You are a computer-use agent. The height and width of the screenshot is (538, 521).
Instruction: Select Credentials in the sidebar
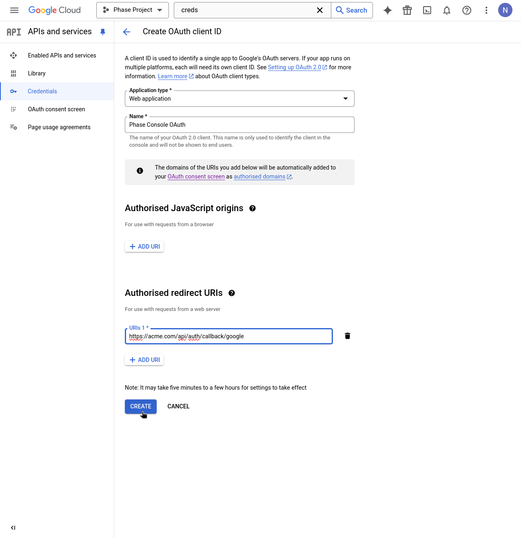tap(57, 91)
